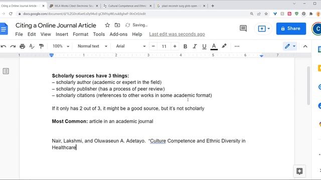Hide the menus with the up chevron
The width and height of the screenshot is (321, 180).
pos(305,46)
